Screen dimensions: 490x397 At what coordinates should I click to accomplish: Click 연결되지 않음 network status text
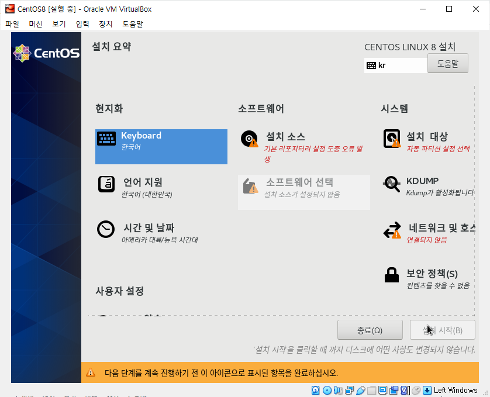tap(427, 240)
